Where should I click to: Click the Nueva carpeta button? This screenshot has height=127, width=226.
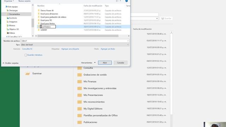pyautogui.click(x=24, y=1)
